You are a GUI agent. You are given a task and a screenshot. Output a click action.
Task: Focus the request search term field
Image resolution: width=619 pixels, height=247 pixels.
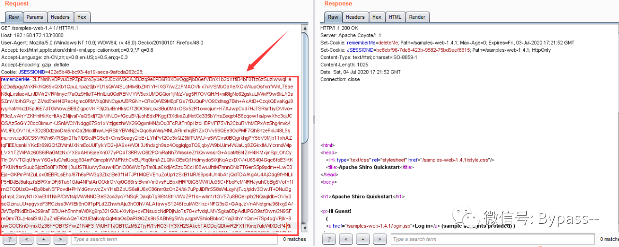point(175,239)
